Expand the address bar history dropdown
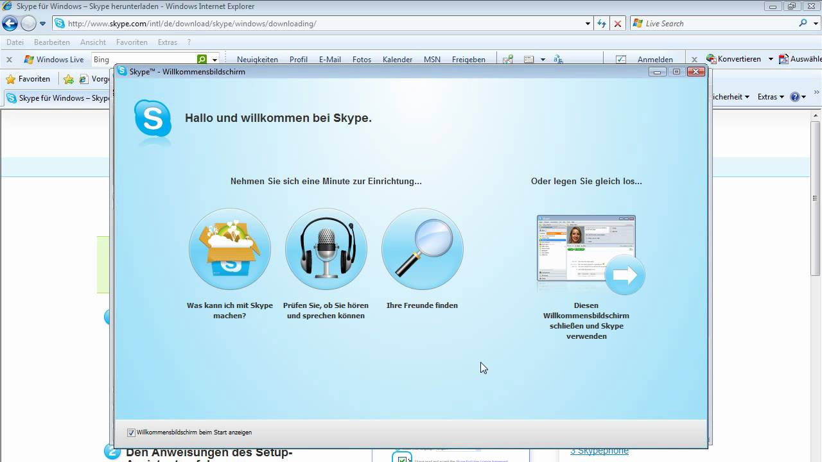 (x=588, y=24)
